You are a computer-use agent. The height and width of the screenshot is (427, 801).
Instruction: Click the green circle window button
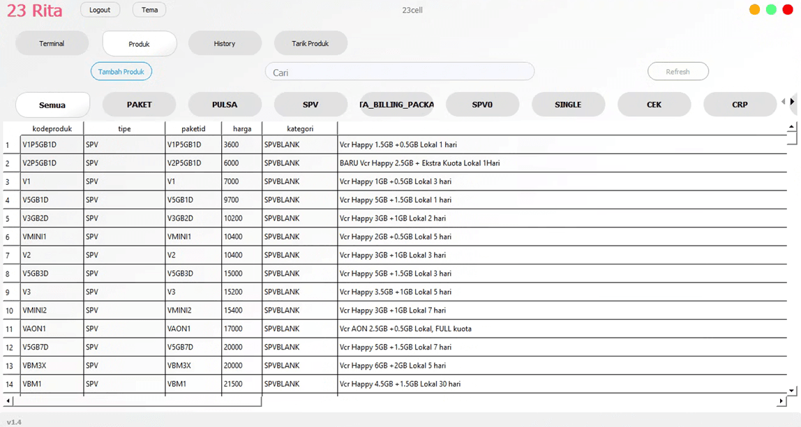coord(771,10)
